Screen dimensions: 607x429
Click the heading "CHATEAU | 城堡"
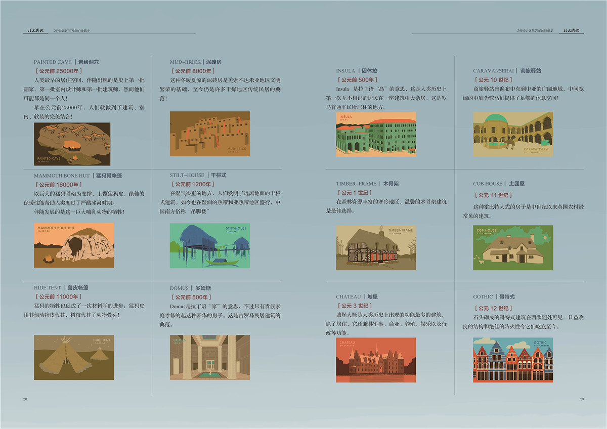[357, 296]
